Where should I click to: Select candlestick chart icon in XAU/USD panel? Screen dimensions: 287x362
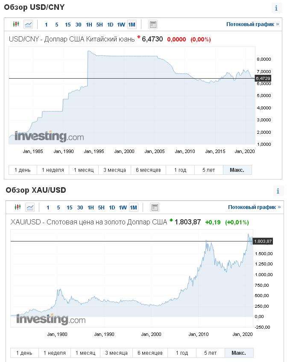18,207
